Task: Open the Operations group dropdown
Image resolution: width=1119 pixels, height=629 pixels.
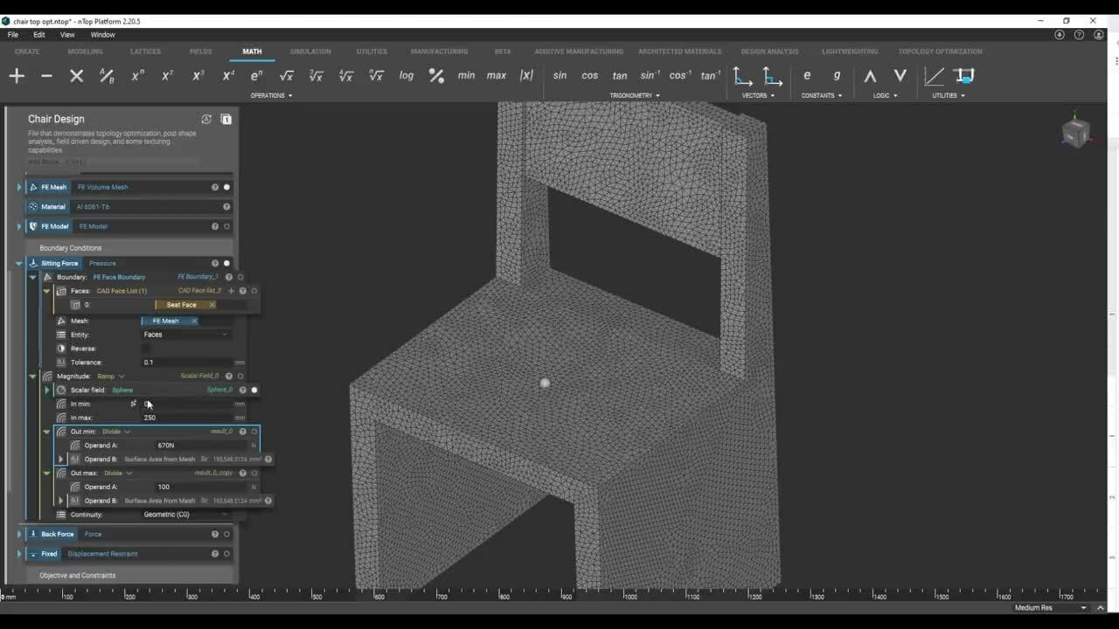Action: (271, 95)
